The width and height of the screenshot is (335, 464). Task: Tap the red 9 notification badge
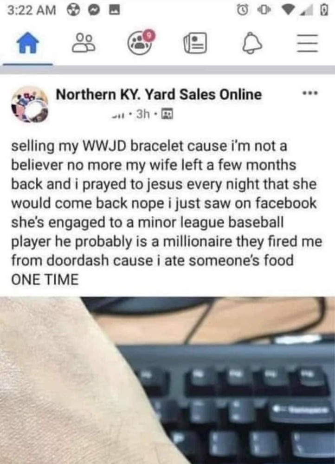pos(149,36)
